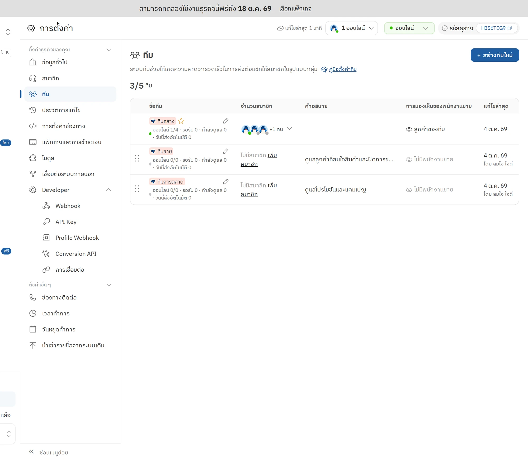Collapse the ตั้งค่าธุรกิจของคุณ section

click(x=109, y=50)
